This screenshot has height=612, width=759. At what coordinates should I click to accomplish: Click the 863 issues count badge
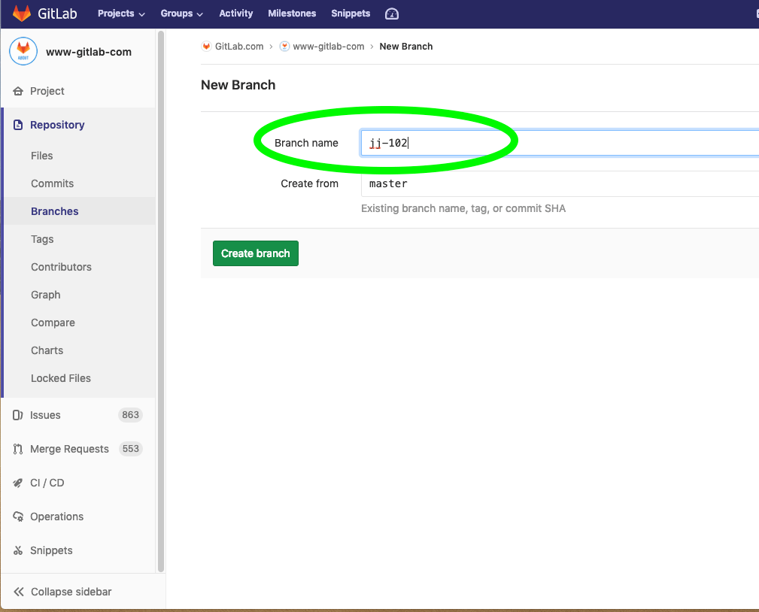point(131,415)
